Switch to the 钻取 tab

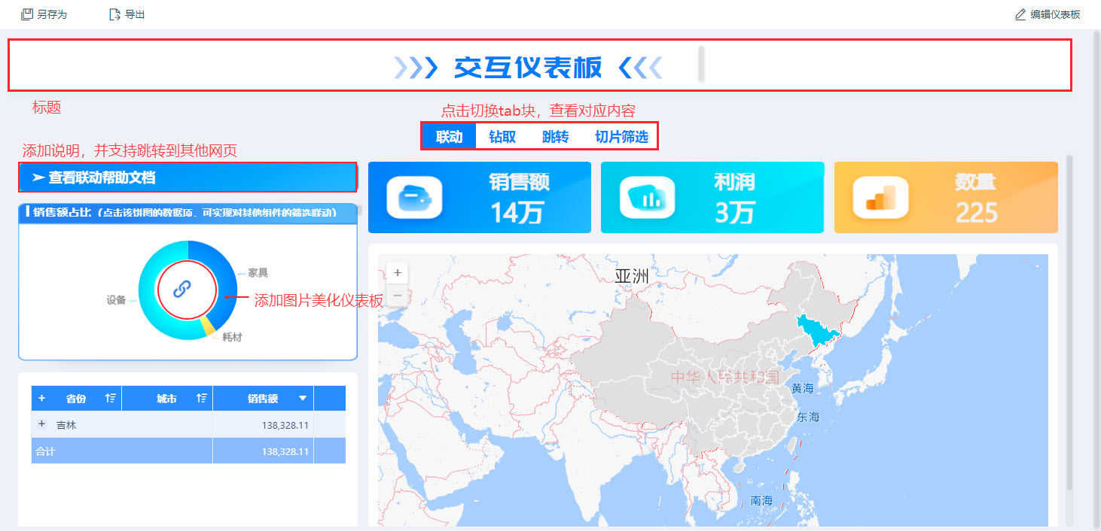click(x=502, y=137)
